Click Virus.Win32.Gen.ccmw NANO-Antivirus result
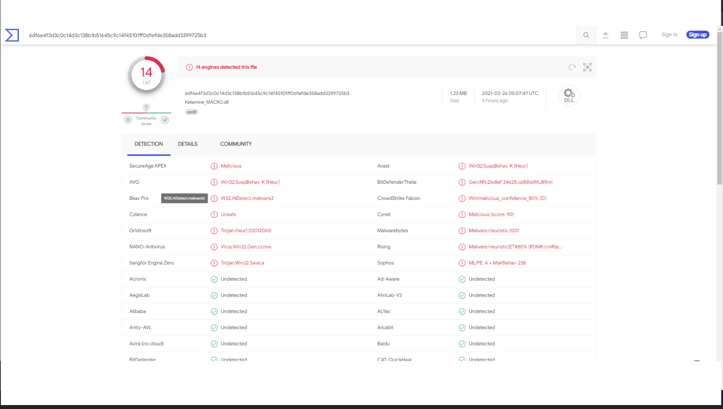723x409 pixels. tap(246, 247)
